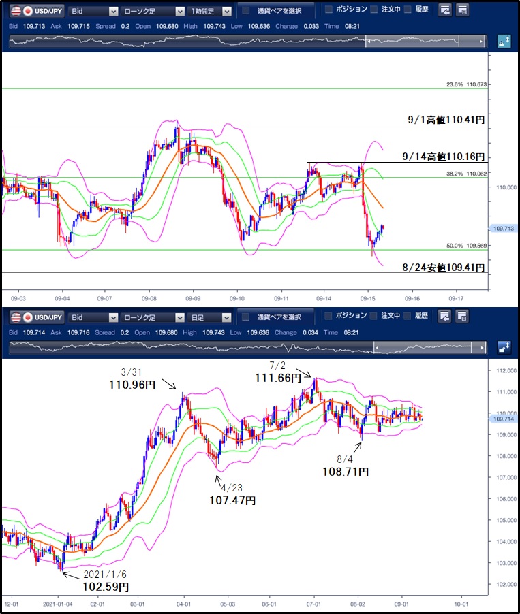Click the 07-01 date label on the time axis
520x614 pixels.
pyautogui.click(x=313, y=604)
